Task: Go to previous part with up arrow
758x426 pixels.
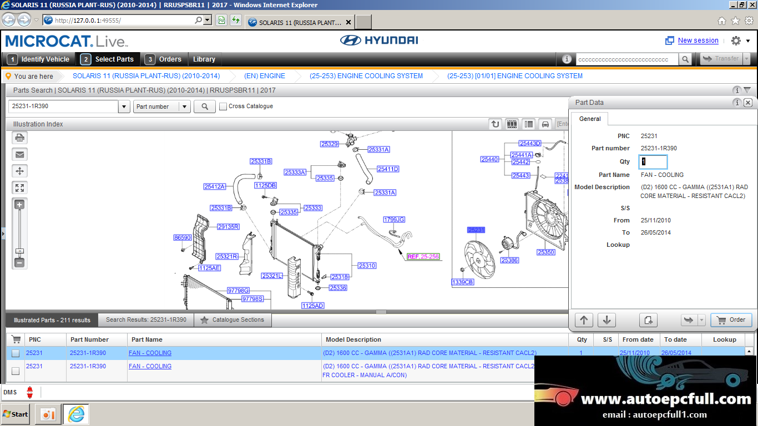Action: 584,320
